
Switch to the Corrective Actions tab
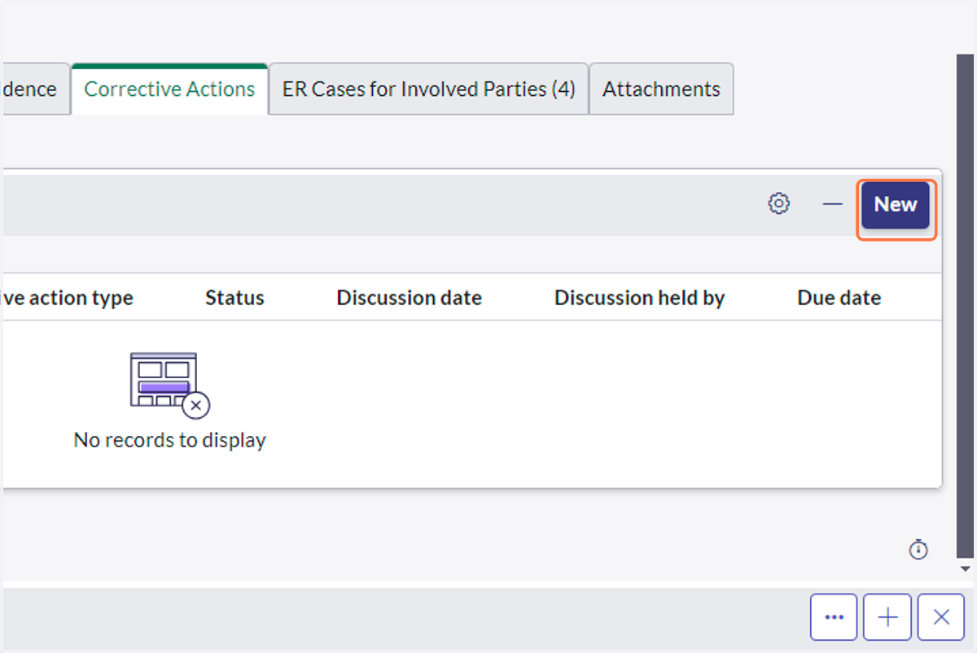coord(169,89)
